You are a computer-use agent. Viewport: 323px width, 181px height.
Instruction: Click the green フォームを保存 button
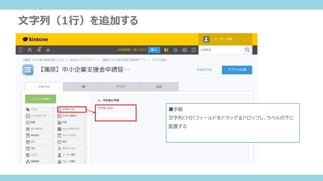pyautogui.click(x=41, y=99)
